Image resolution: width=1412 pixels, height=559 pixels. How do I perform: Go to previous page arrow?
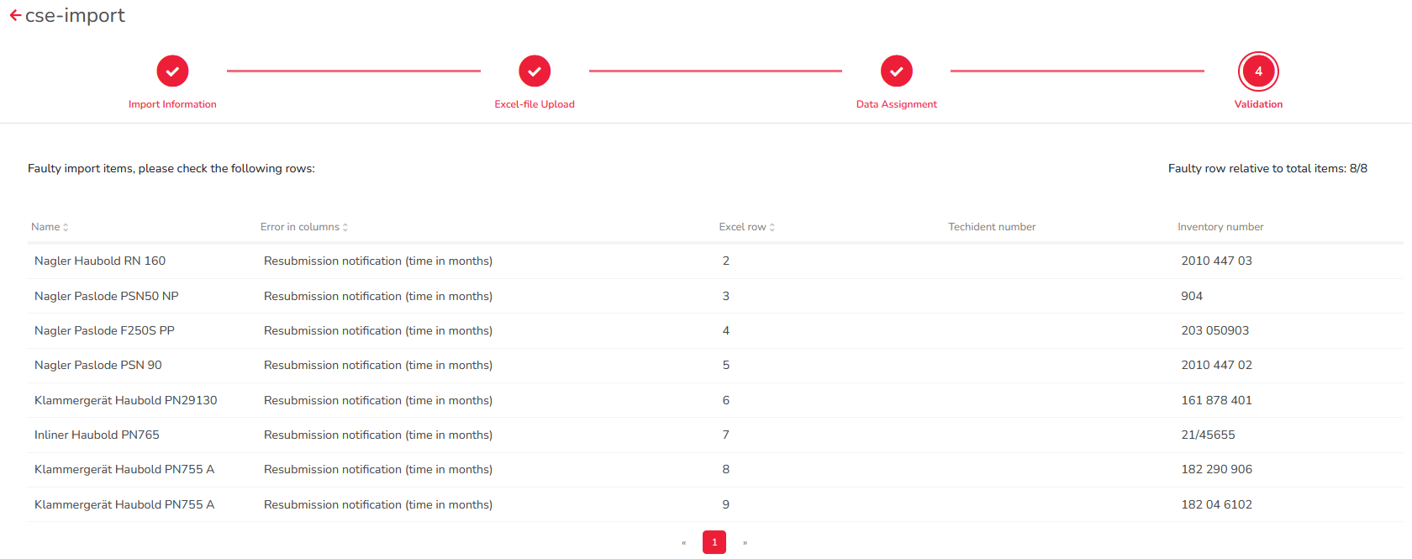tap(684, 543)
